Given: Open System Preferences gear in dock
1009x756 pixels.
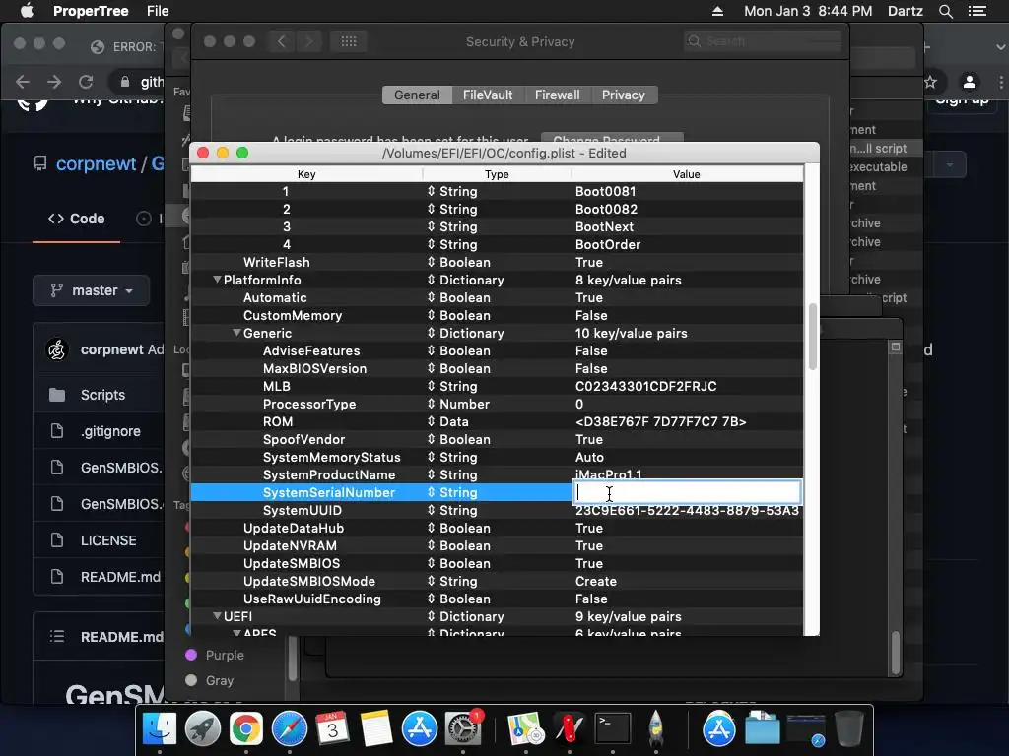Looking at the screenshot, I should 463,729.
